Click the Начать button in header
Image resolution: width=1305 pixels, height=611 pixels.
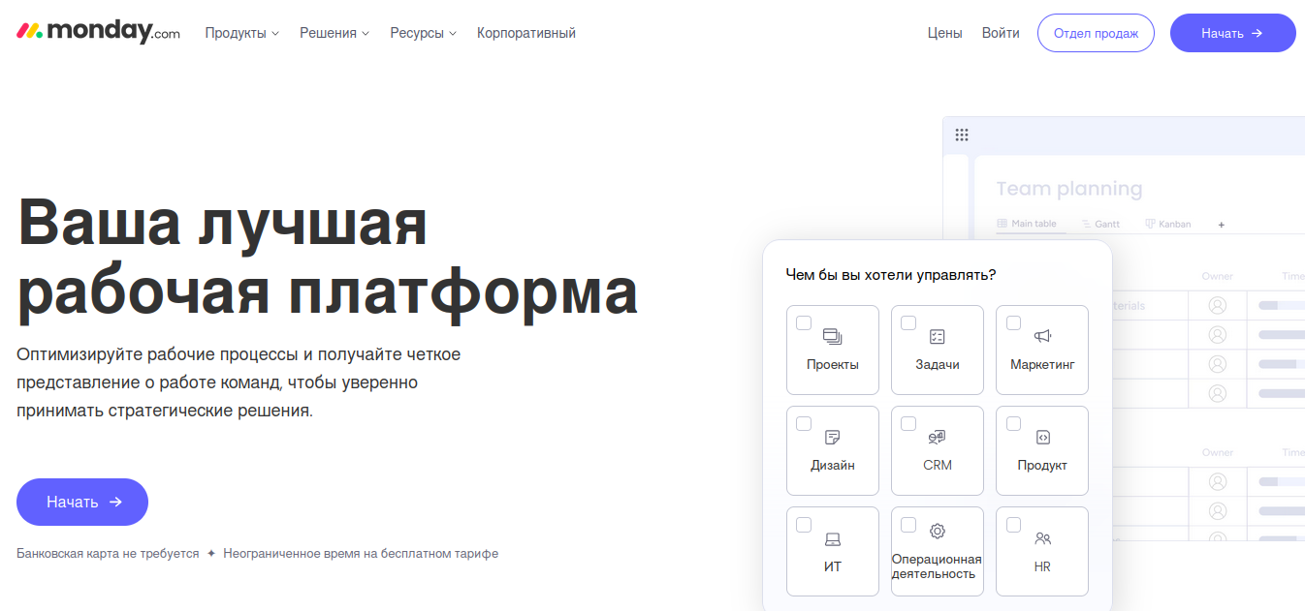coord(1232,33)
